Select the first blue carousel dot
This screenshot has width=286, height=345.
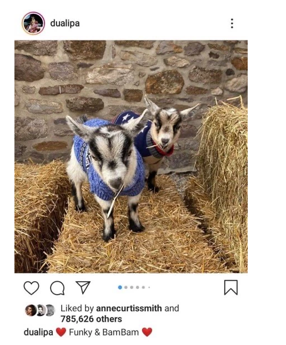[x=120, y=287]
